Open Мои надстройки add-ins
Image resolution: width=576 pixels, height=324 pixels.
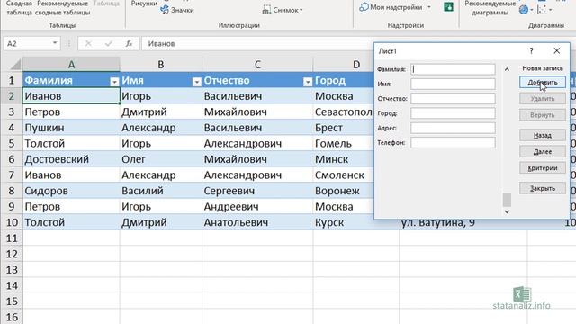(395, 7)
